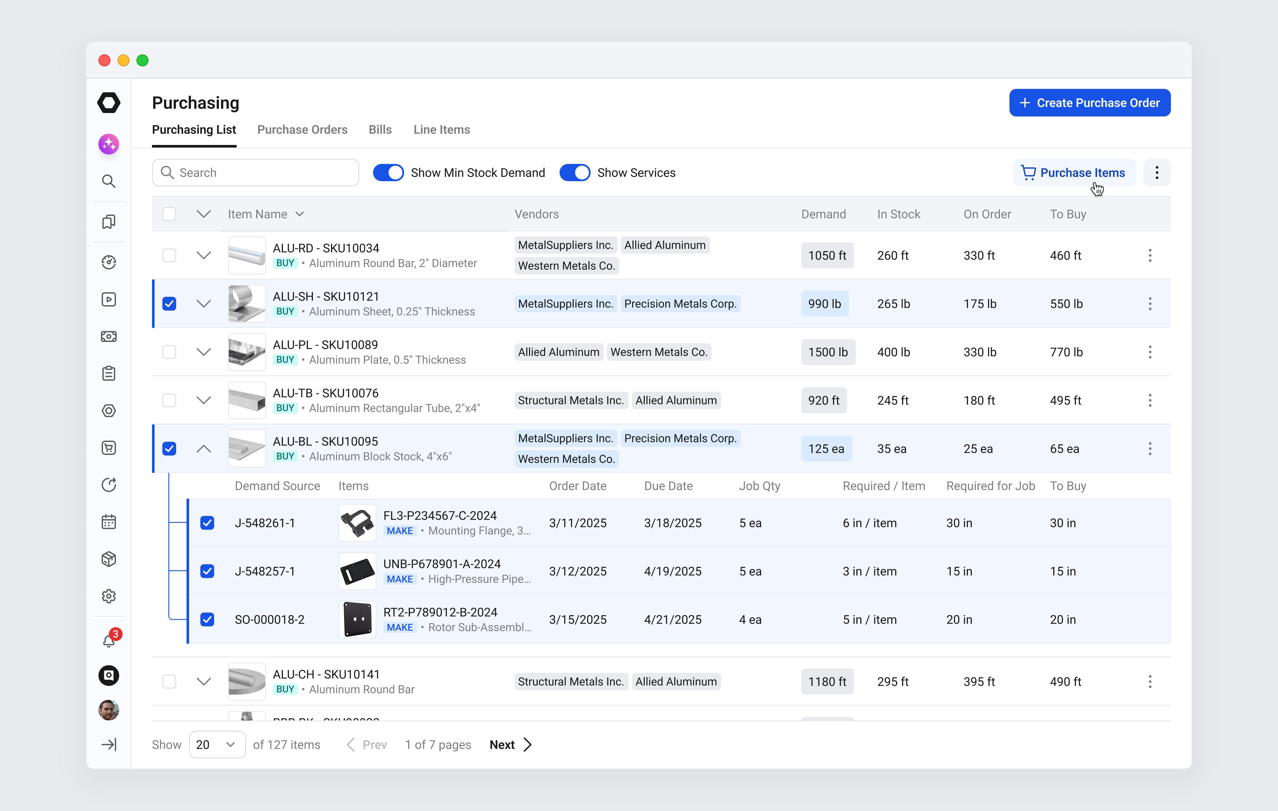Toggle the Show Services switch
The image size is (1278, 811).
coord(575,172)
